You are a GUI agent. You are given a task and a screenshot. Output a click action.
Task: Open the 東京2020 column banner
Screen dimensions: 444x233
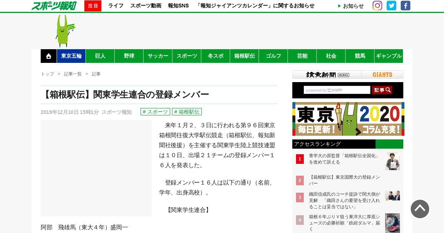(x=348, y=119)
